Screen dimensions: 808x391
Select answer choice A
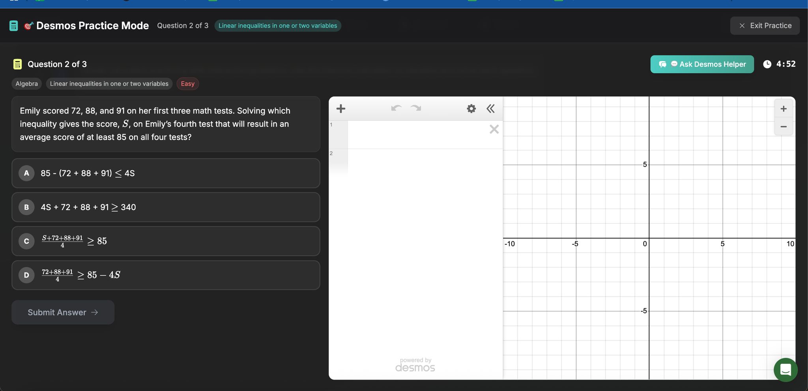(166, 173)
